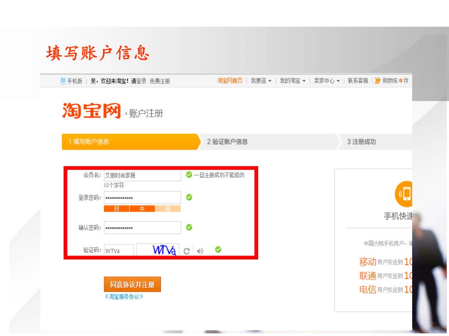Image resolution: width=449 pixels, height=336 pixels.
Task: Go to 淘宝网首页 homepage link
Action: pyautogui.click(x=230, y=80)
